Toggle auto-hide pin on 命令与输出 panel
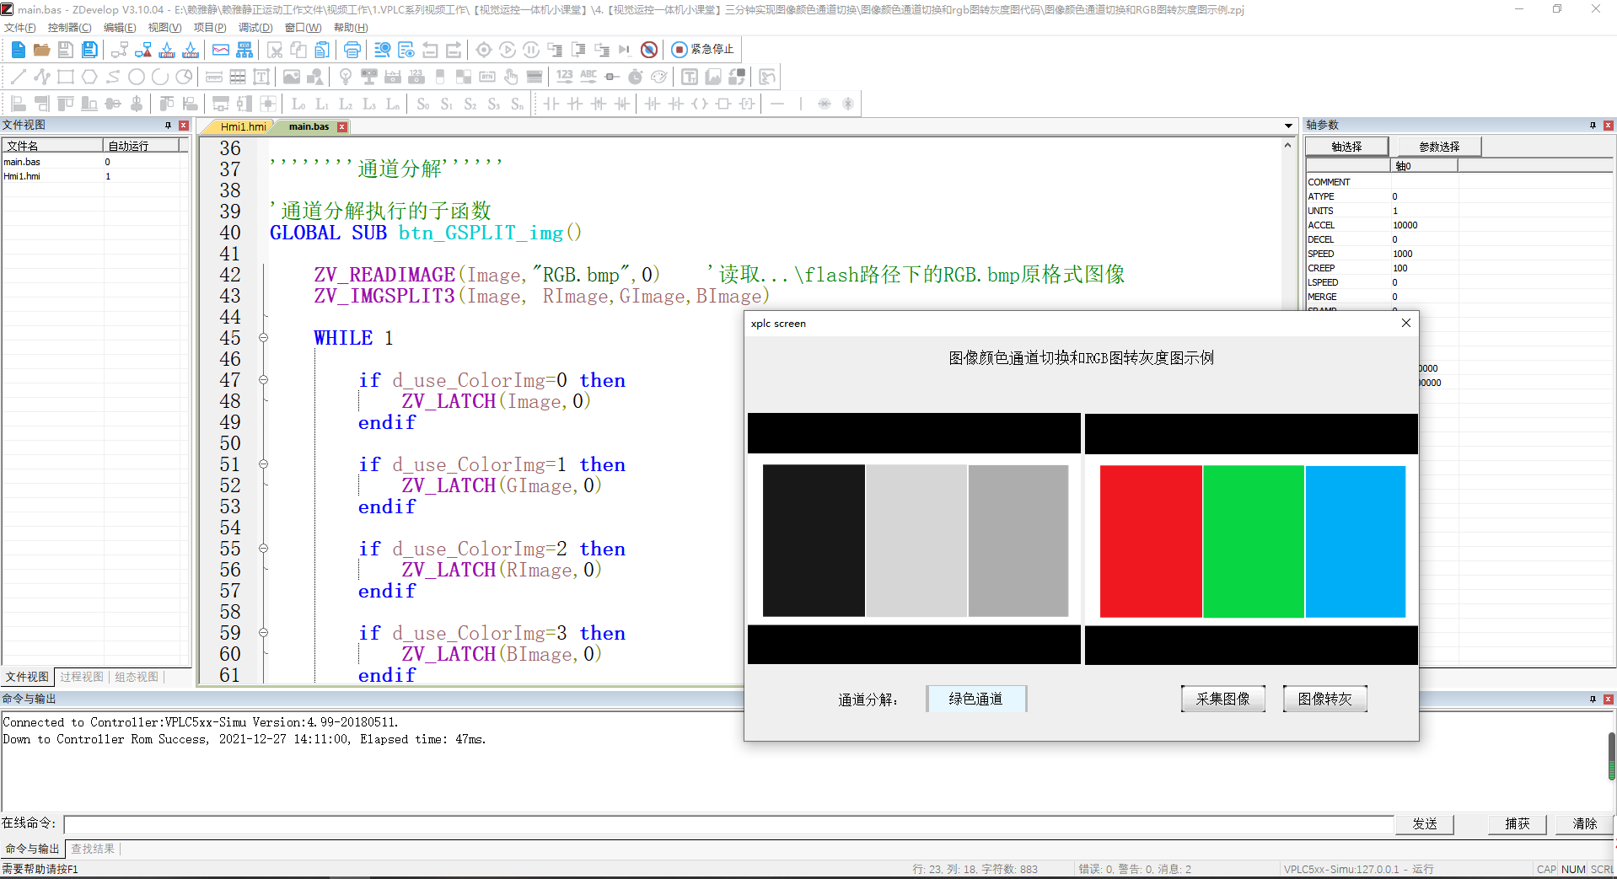 click(1593, 699)
